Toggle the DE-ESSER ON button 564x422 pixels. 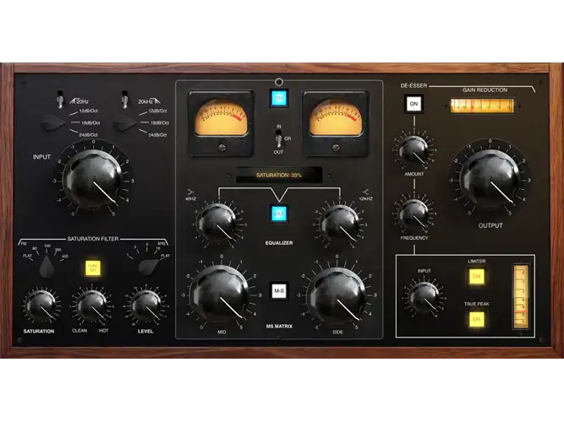click(x=413, y=104)
